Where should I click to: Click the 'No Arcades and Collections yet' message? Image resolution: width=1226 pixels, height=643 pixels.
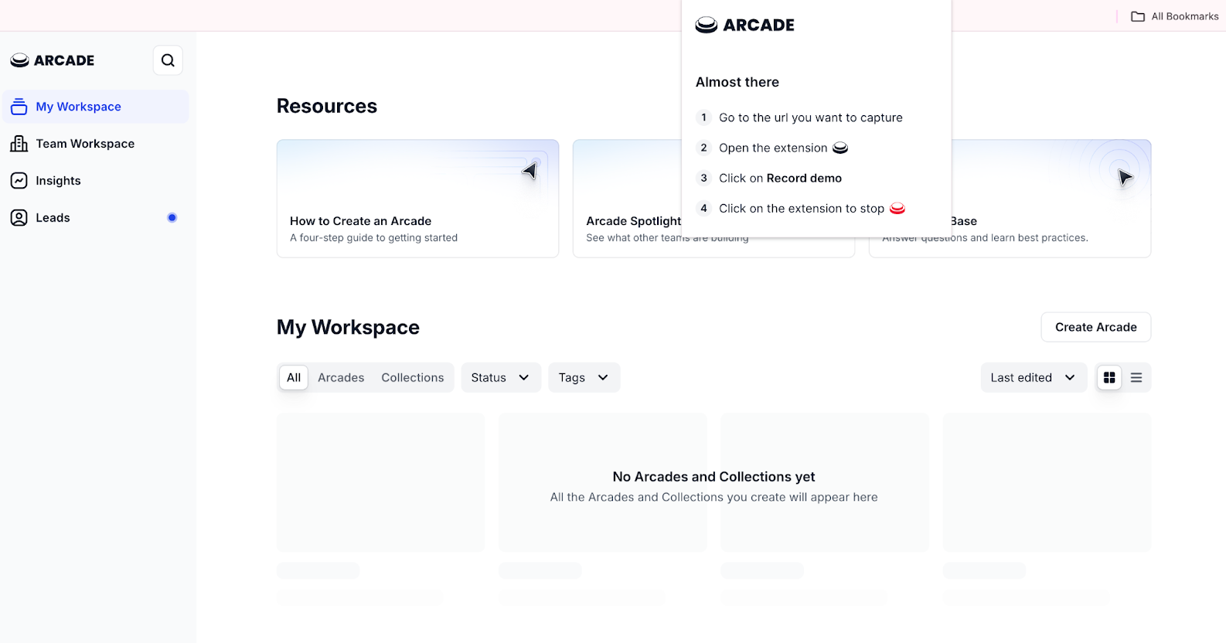(713, 477)
